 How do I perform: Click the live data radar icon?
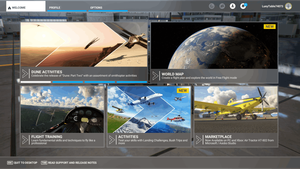point(212,6)
